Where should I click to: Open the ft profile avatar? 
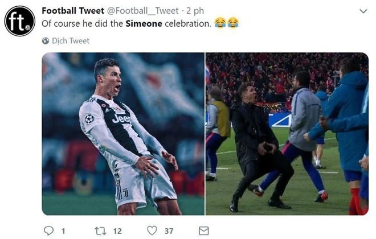[20, 21]
